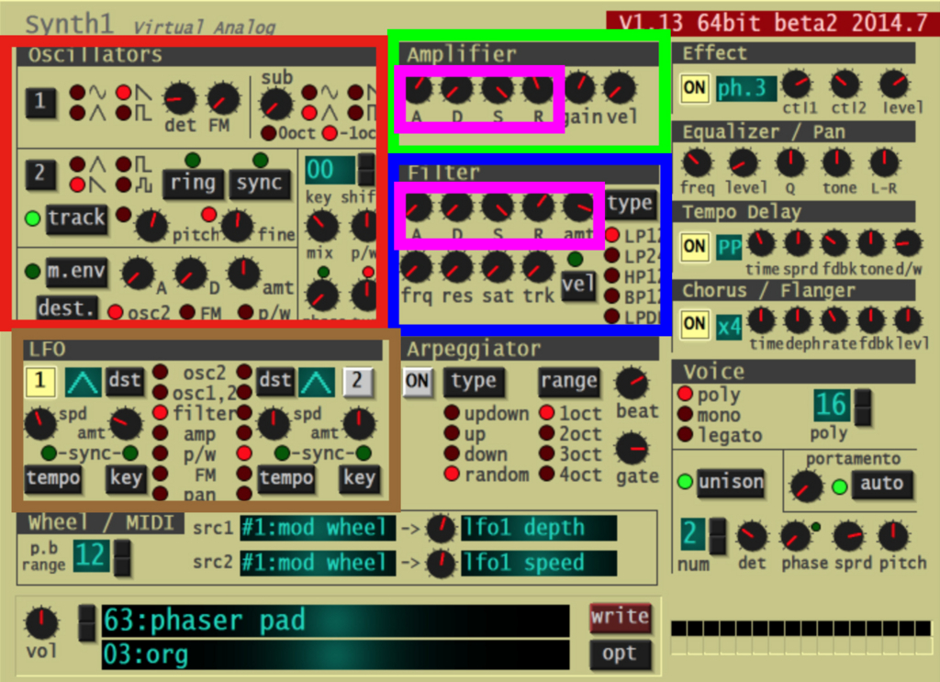This screenshot has height=682, width=940.
Task: Select oscillator 1 sine waveform LED
Action: pos(78,93)
